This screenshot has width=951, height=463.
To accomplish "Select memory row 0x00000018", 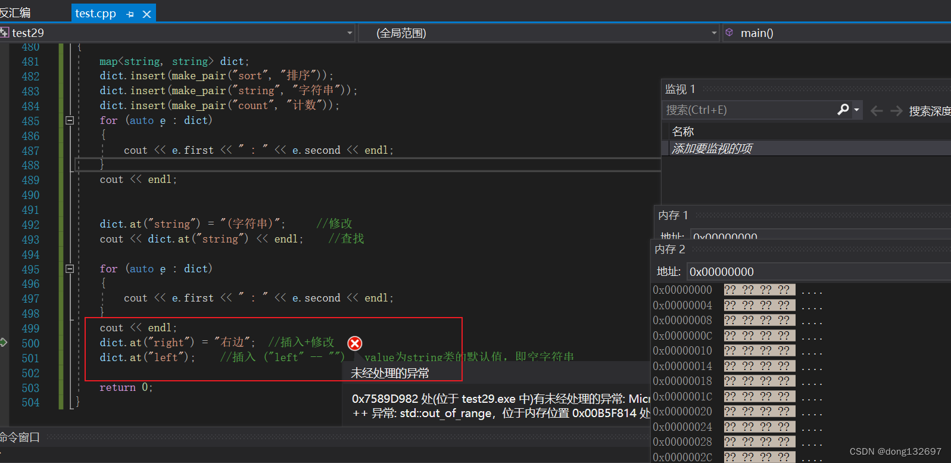I will click(x=738, y=381).
